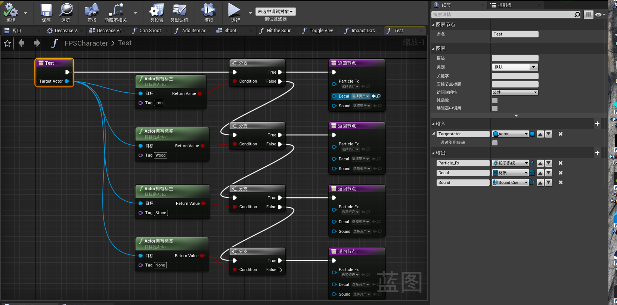Open the 访问说明符 dropdown set to 公共

(x=515, y=92)
